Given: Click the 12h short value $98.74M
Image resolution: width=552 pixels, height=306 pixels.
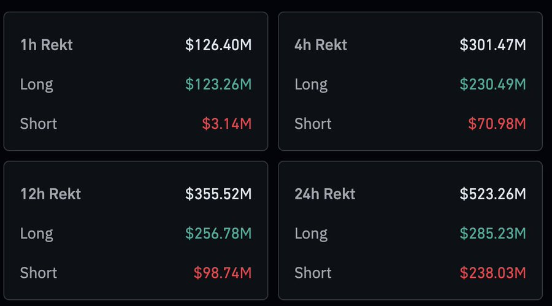Looking at the screenshot, I should pos(222,273).
